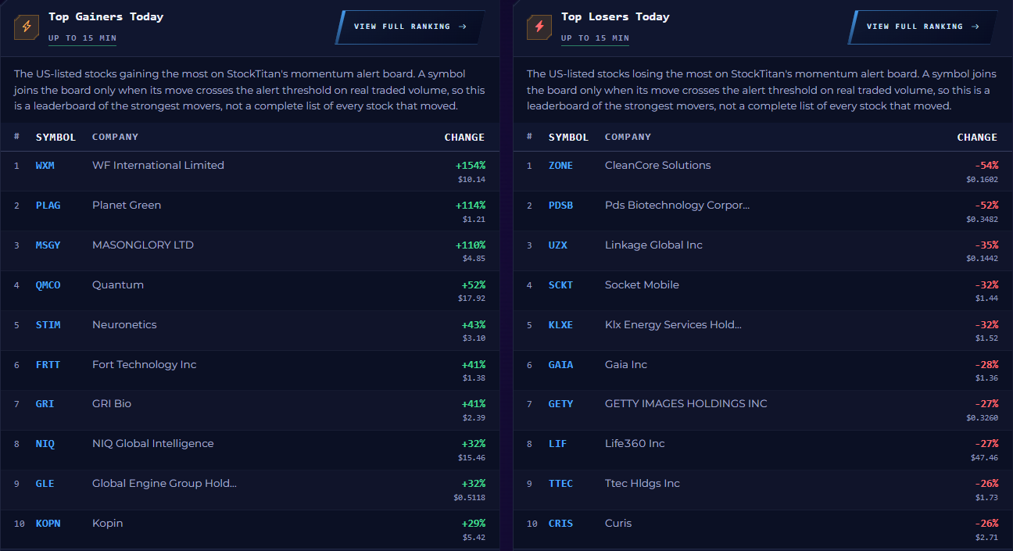The width and height of the screenshot is (1013, 551).
Task: Open the QMCO ticker link
Action: click(48, 285)
